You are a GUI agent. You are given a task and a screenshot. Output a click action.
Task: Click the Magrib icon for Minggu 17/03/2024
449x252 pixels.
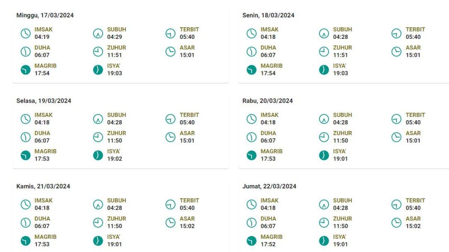pos(25,70)
